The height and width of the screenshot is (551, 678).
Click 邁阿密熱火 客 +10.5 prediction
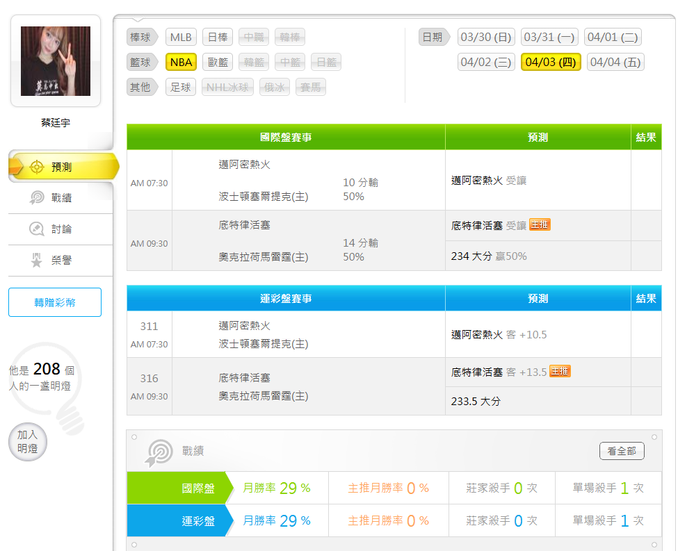click(499, 335)
